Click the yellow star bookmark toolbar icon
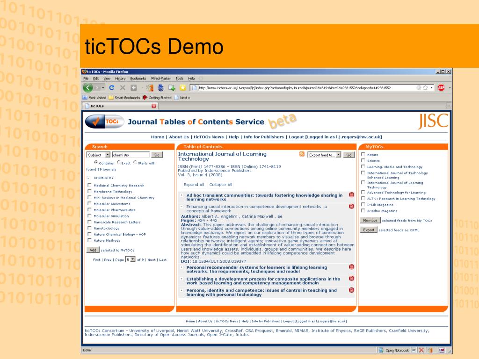The width and height of the screenshot is (479, 359). coord(183,88)
